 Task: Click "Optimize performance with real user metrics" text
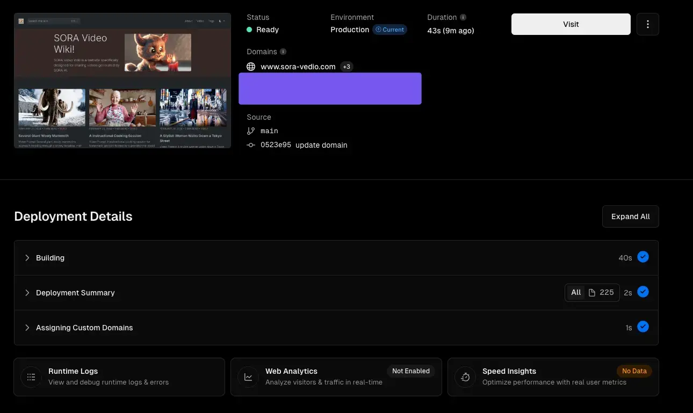pos(554,382)
